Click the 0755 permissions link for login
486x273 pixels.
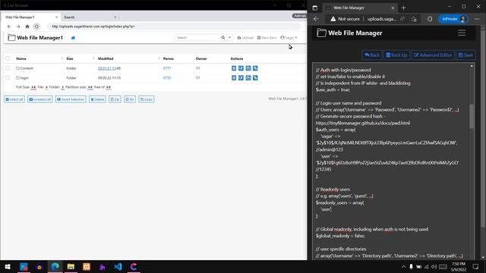tap(167, 77)
